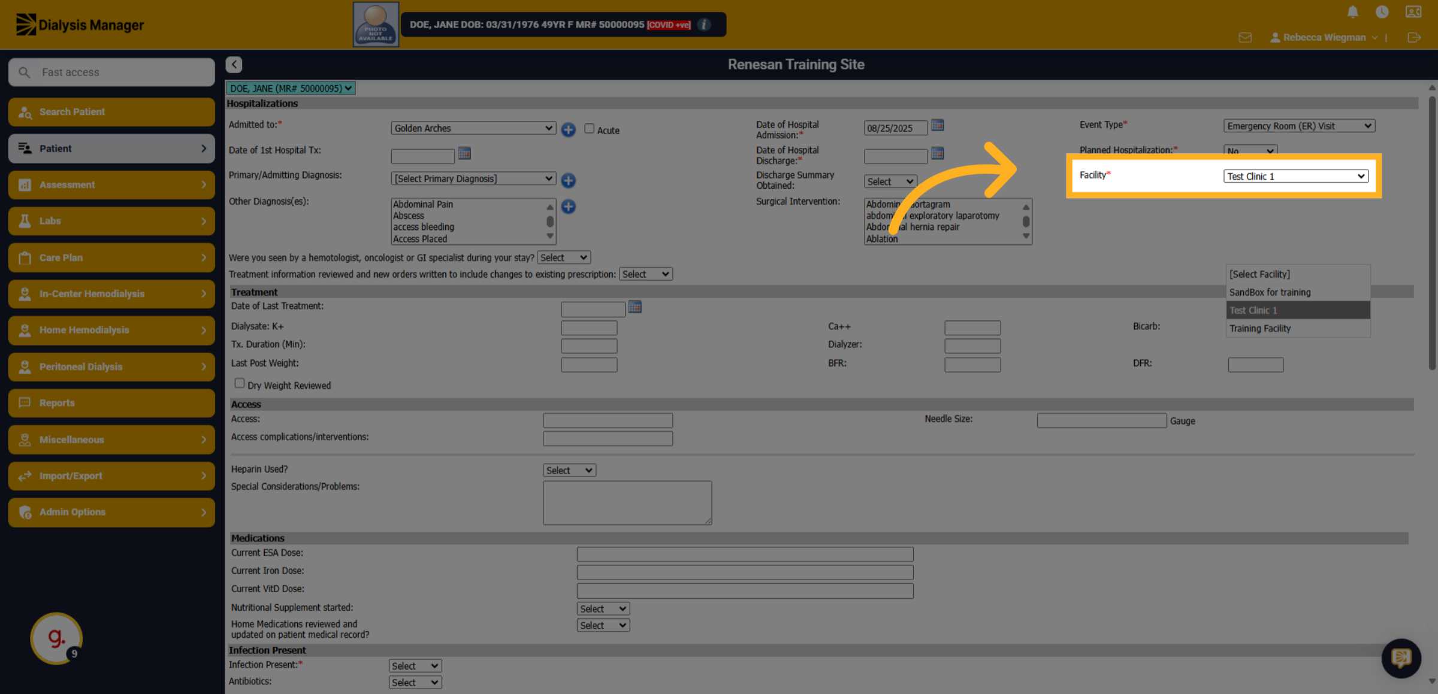Click the contact card icon in header
The image size is (1438, 694).
point(1413,12)
